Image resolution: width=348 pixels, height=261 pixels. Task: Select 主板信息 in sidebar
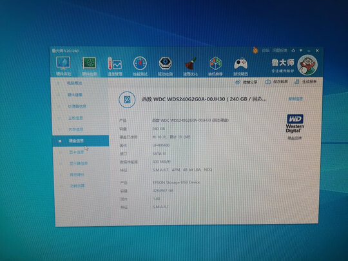click(75, 118)
